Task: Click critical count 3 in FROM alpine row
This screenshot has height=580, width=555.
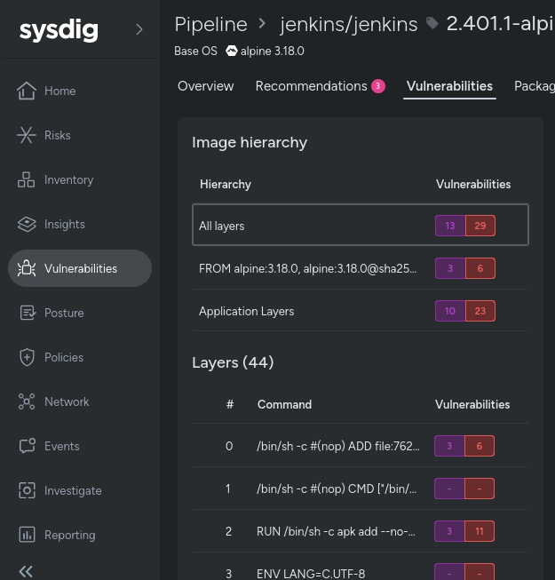Action: pos(450,268)
